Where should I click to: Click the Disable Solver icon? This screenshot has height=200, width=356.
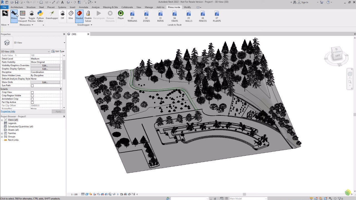(x=88, y=15)
